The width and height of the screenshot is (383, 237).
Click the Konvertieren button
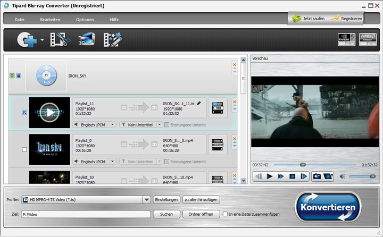328,207
